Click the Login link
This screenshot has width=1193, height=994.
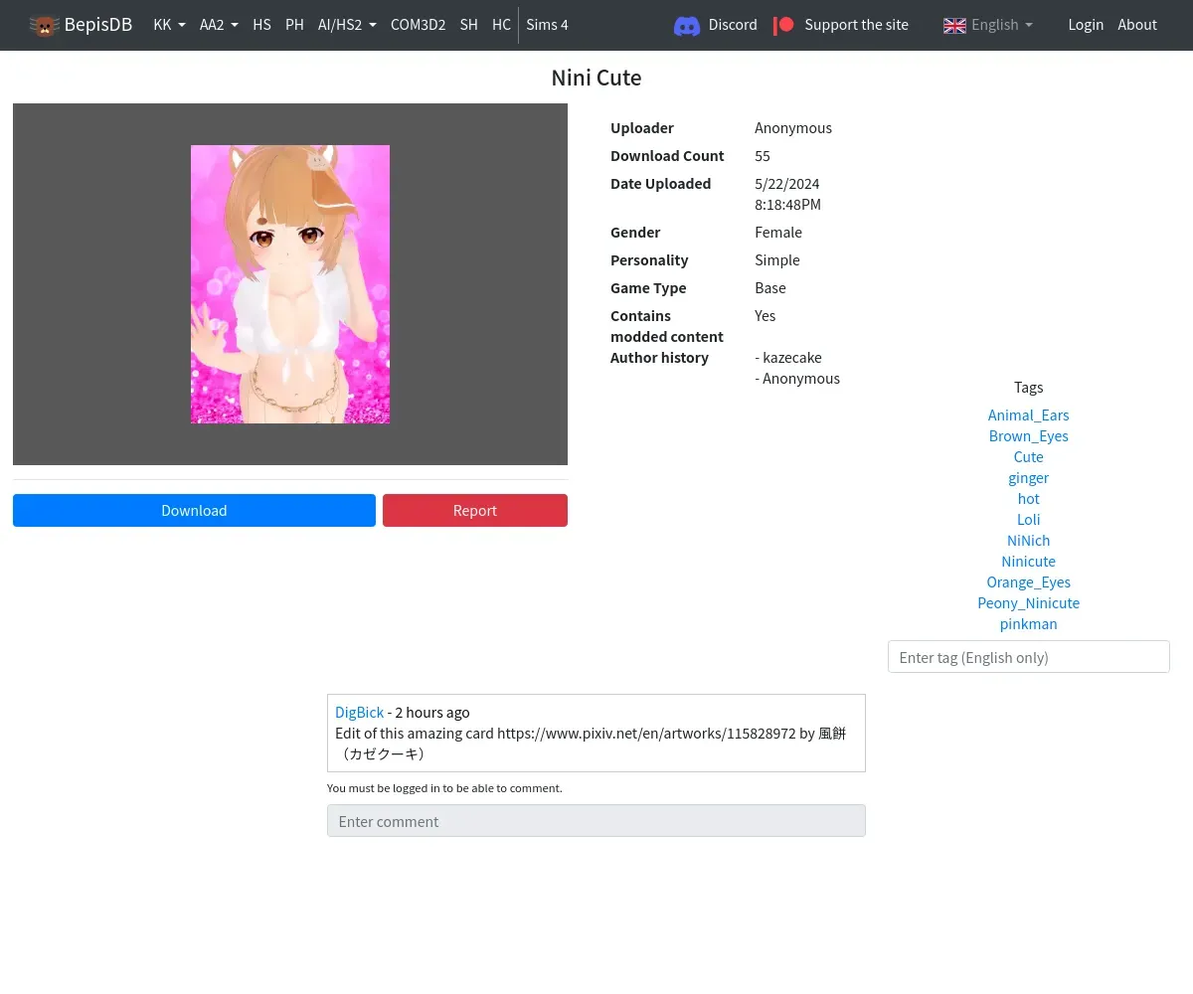(x=1086, y=25)
